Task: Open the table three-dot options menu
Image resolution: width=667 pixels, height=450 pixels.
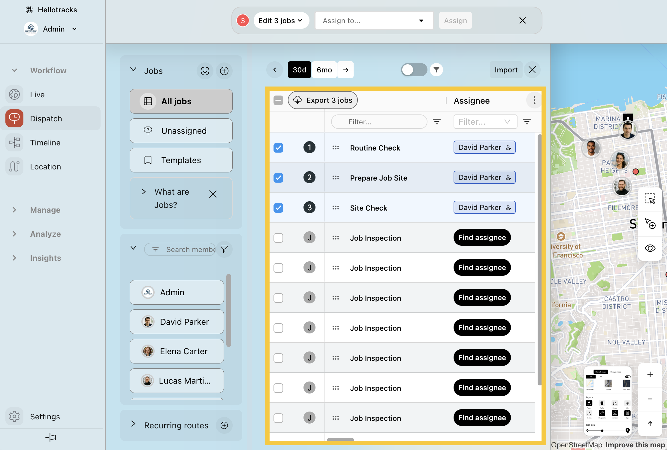Action: (x=534, y=100)
